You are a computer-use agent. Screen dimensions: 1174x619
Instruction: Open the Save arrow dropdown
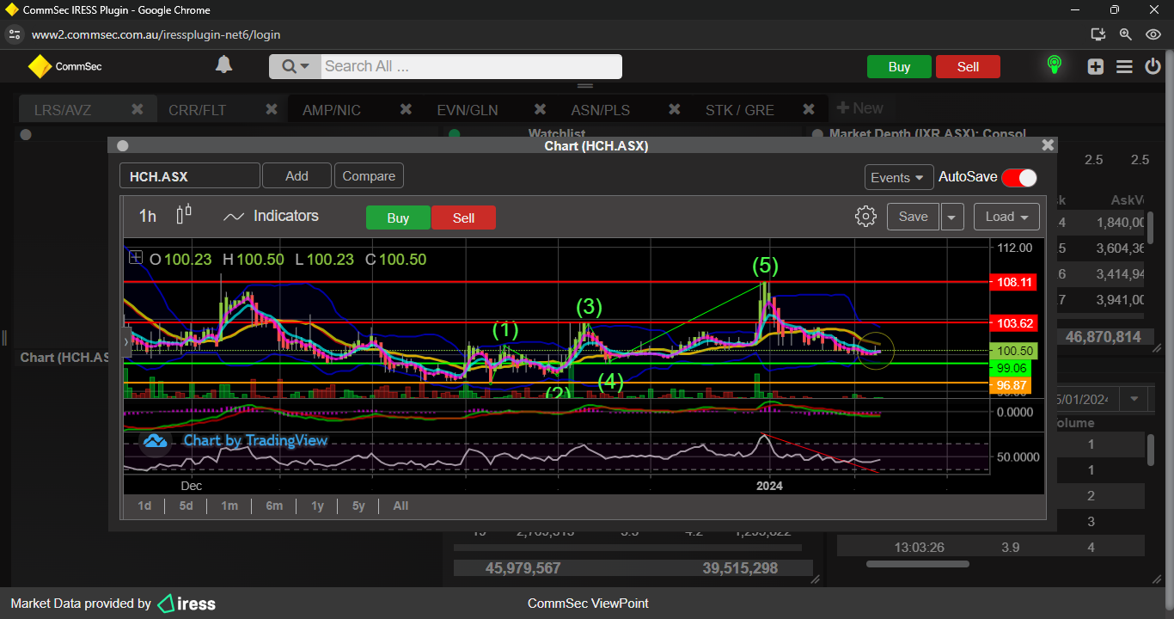951,217
